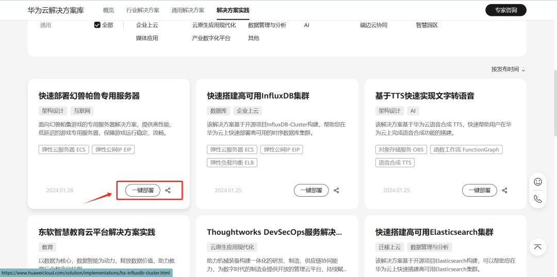Viewport: 557px width, 277px height.
Task: Open 东软智慧教育云平台解决方案实践 title
Action: point(97,232)
